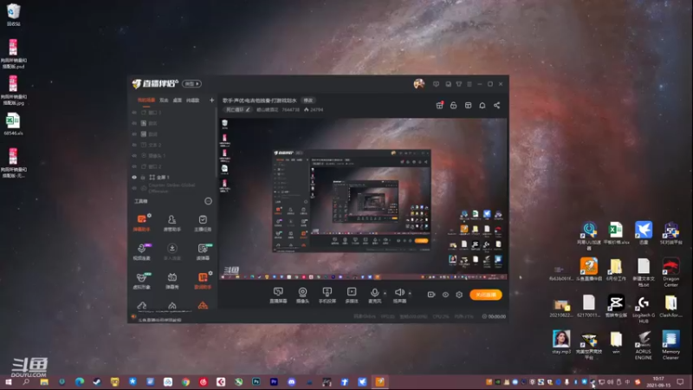Toggle visibility of the 全屏 1 source
This screenshot has height=390, width=693.
click(134, 178)
